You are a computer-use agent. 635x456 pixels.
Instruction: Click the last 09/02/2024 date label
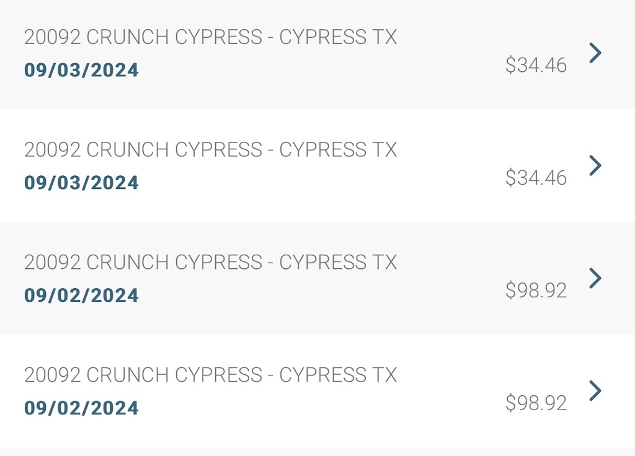click(81, 408)
